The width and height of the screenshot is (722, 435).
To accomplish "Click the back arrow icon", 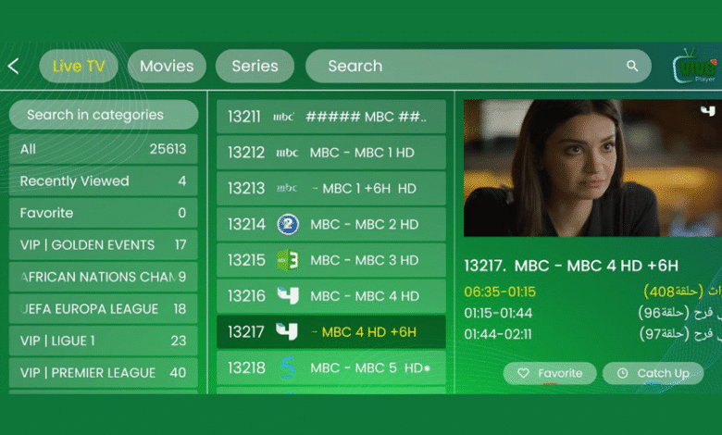I will (13, 67).
